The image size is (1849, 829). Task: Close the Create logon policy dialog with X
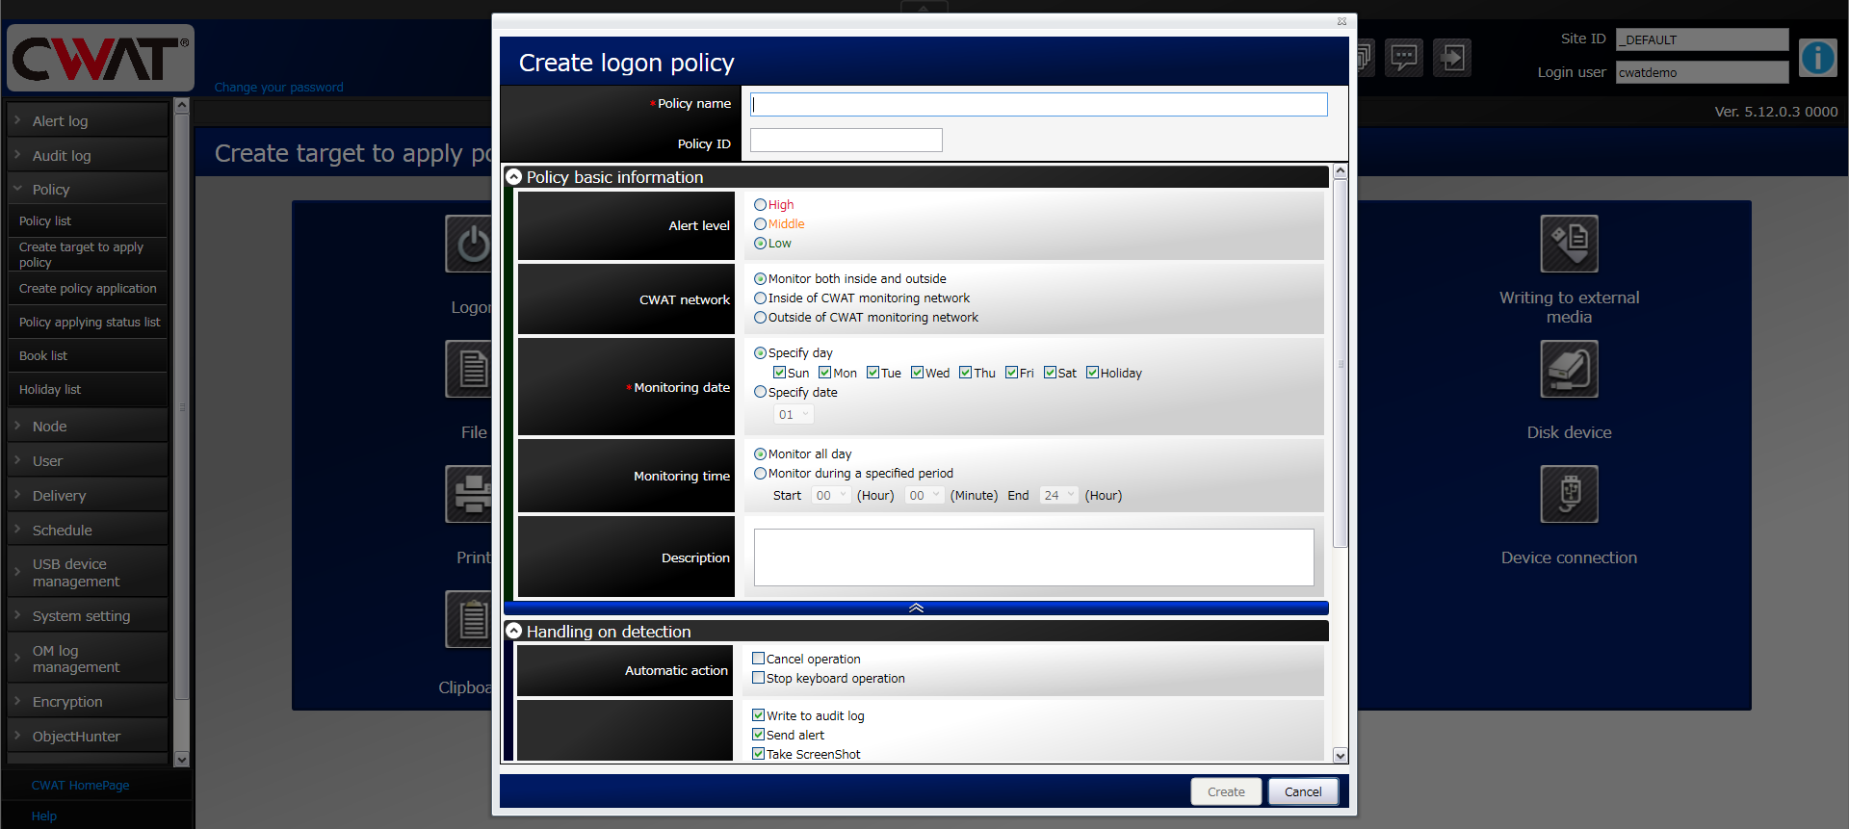click(x=1341, y=21)
